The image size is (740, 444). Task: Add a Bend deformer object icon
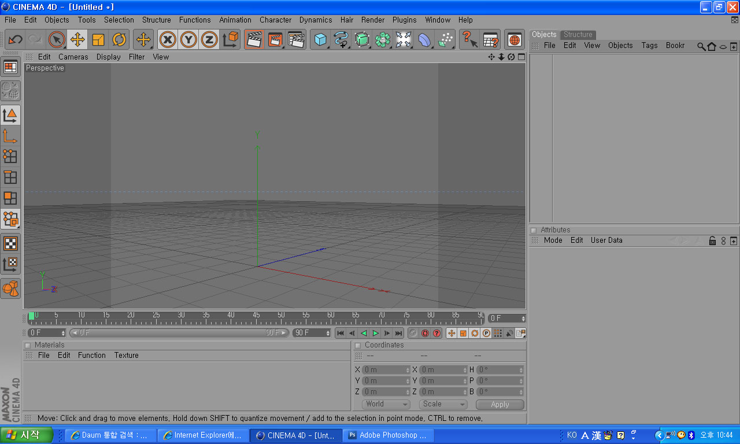[x=424, y=40]
